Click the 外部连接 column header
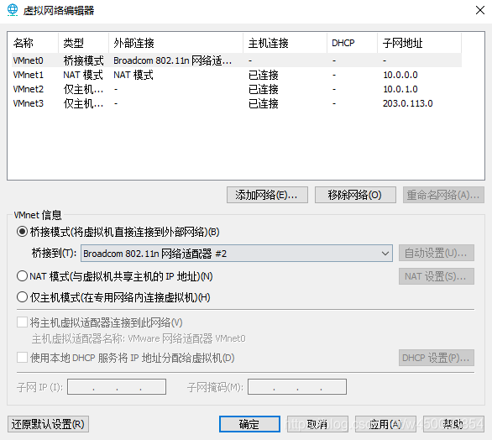Image resolution: width=492 pixels, height=440 pixels. 176,43
